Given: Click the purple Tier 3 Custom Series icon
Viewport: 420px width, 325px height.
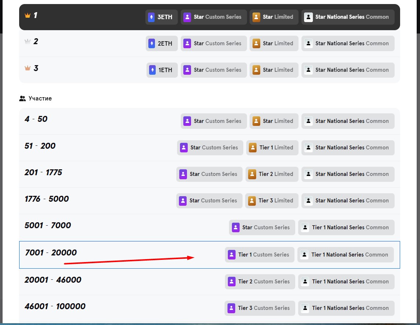Looking at the screenshot, I should click(231, 308).
